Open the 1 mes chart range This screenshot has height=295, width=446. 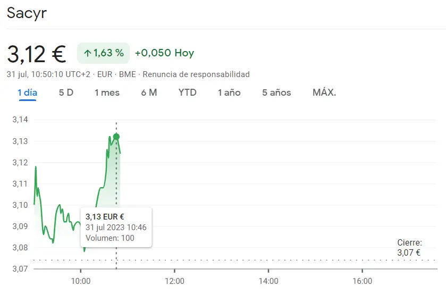[x=107, y=92]
